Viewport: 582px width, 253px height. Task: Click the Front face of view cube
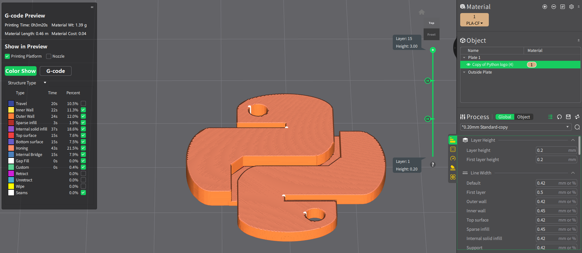click(432, 34)
